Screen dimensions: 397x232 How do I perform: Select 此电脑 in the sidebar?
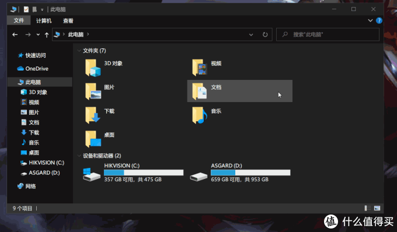tap(40, 82)
